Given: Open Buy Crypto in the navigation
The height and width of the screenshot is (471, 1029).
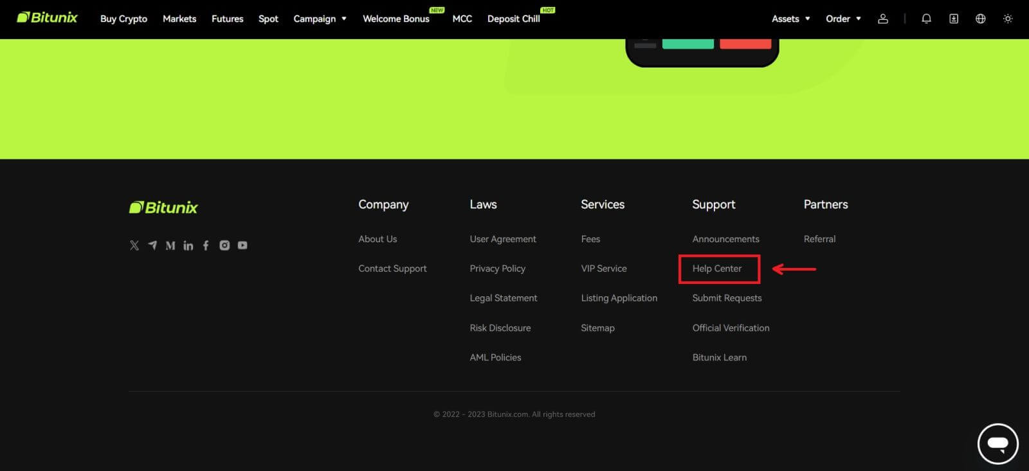Looking at the screenshot, I should click(x=123, y=19).
